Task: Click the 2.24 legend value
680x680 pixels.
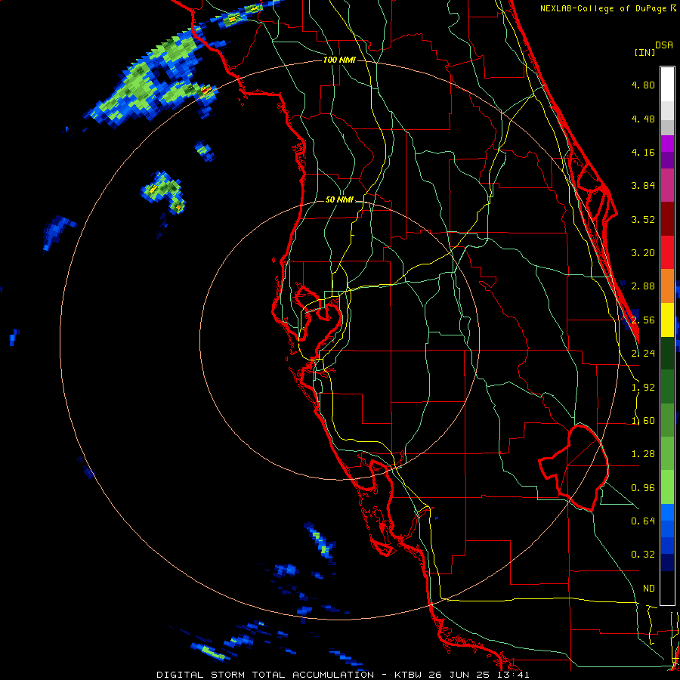Action: point(643,354)
